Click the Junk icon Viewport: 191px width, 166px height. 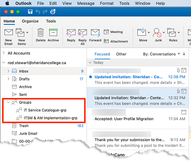pos(157,33)
